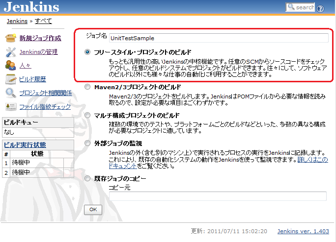This screenshot has height=242, width=336.
Task: Open ビルド実行状態 link
Action: pos(25,145)
